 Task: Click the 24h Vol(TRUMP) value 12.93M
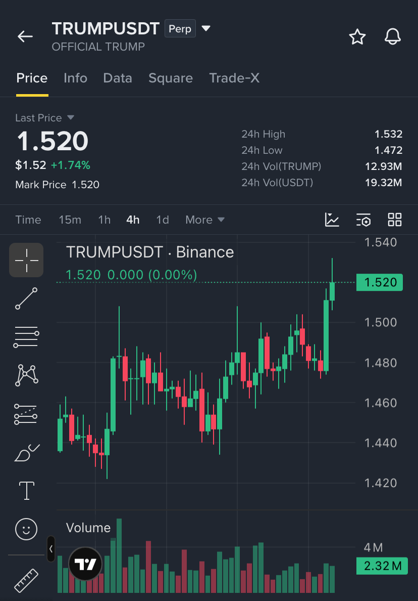coord(384,166)
